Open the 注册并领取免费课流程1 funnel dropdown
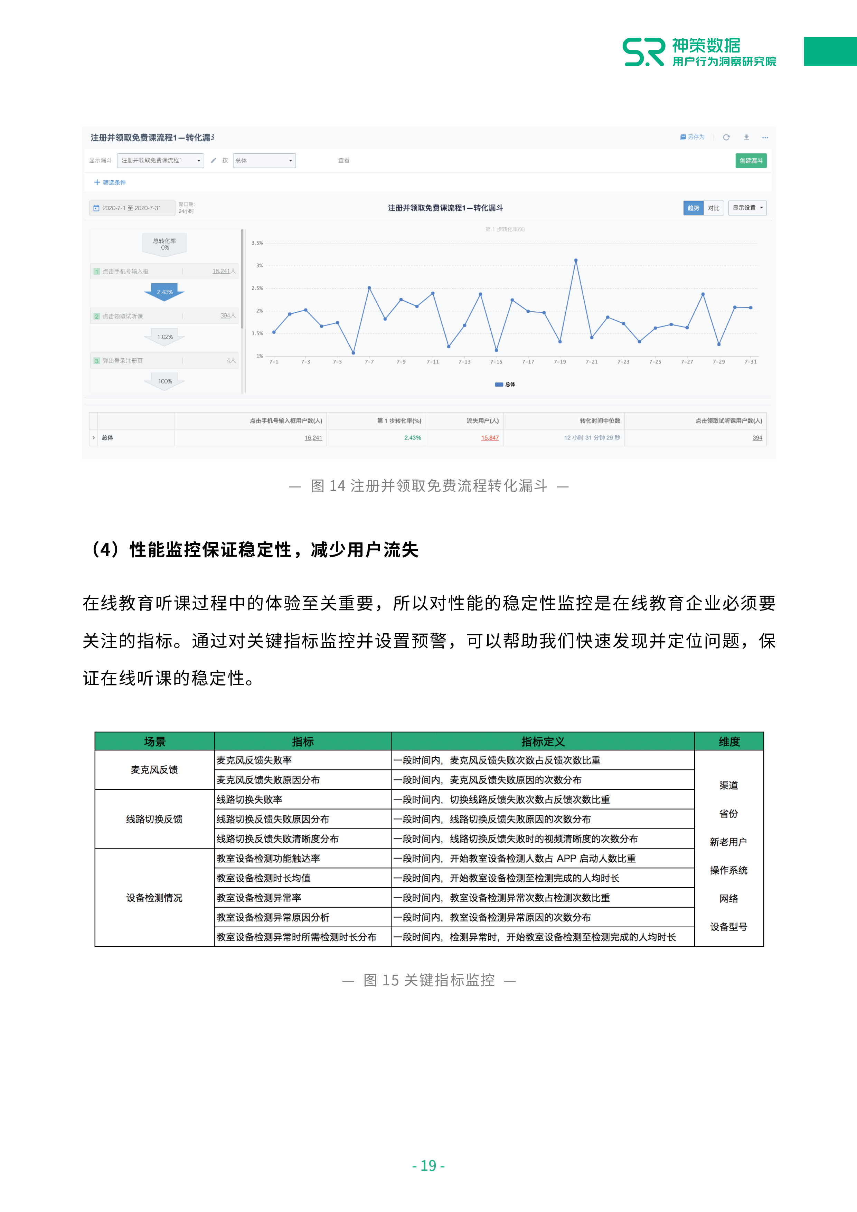Viewport: 857px width, 1212px height. [160, 160]
